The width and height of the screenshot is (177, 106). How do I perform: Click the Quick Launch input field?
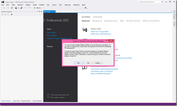[x=150, y=2]
